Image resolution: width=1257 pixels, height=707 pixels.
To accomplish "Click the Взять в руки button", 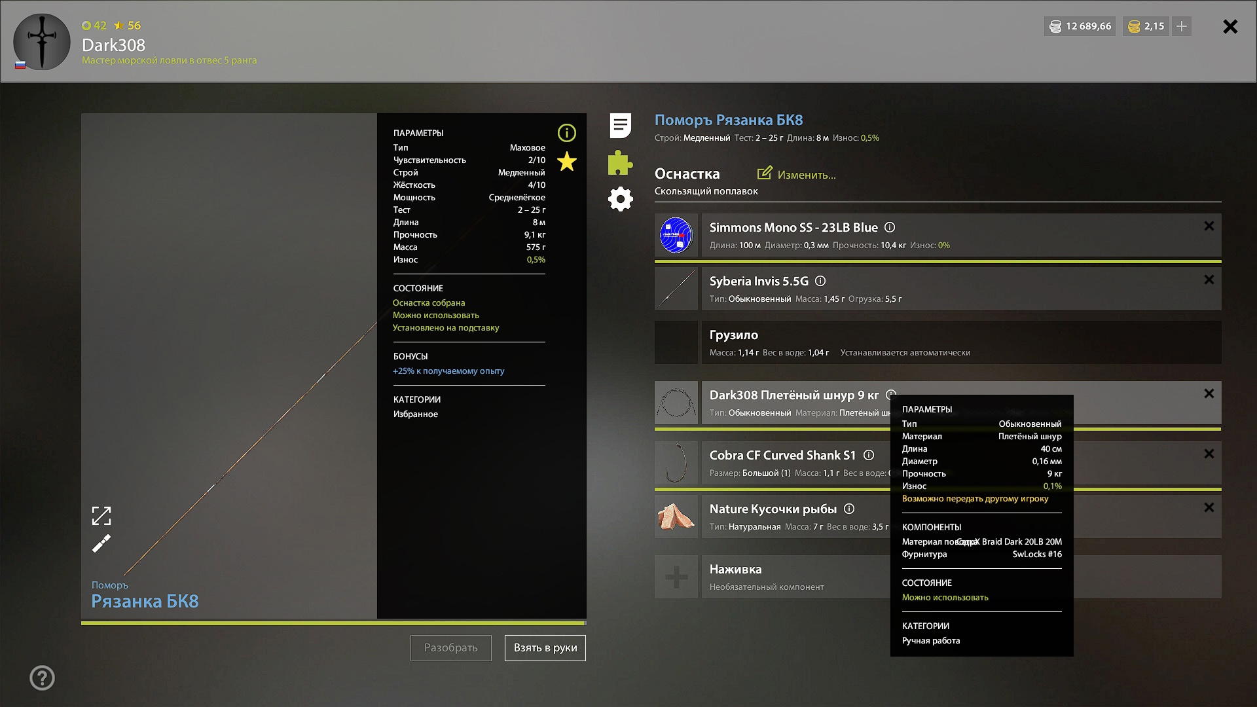I will 545,648.
